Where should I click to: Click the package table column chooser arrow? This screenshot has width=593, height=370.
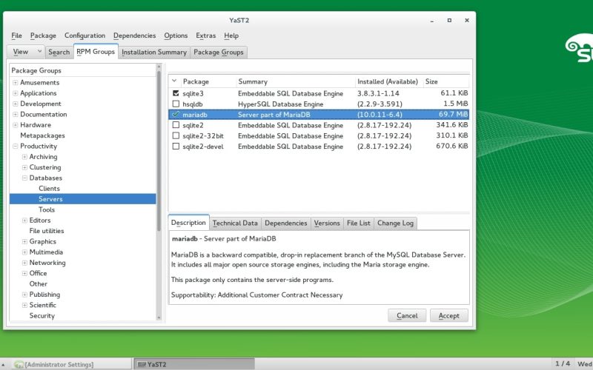click(x=174, y=81)
